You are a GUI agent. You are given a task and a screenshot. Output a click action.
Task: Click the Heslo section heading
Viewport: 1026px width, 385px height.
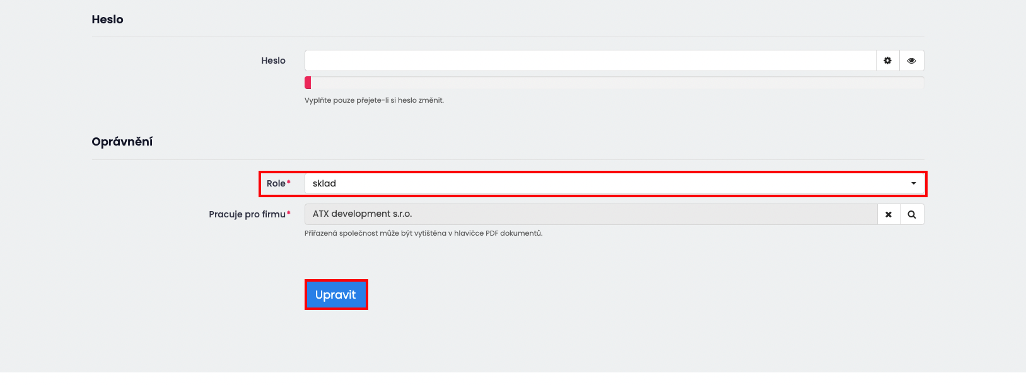tap(107, 20)
